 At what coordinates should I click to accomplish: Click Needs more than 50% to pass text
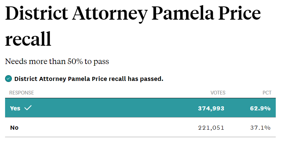click(x=57, y=62)
